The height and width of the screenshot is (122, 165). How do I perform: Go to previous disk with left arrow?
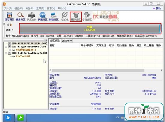pos(8,25)
